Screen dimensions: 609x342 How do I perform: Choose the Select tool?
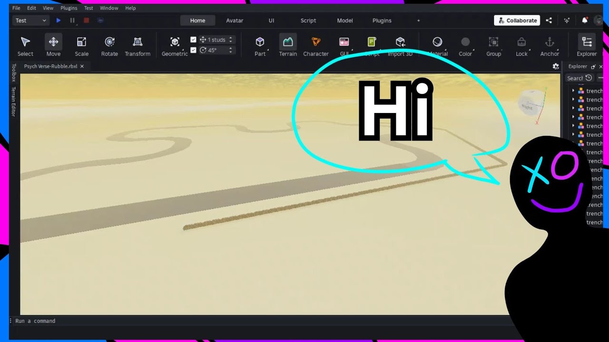point(25,46)
